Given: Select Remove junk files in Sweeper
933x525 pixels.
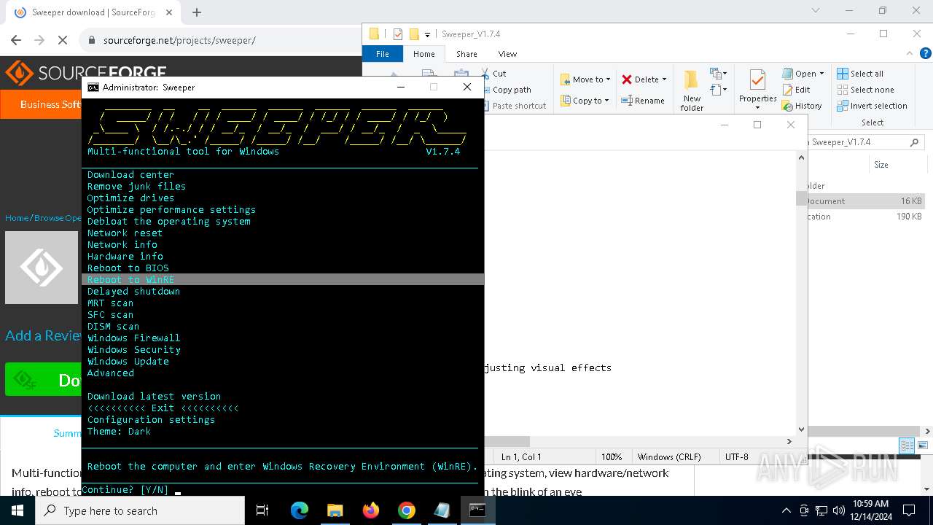Looking at the screenshot, I should click(x=283, y=187).
